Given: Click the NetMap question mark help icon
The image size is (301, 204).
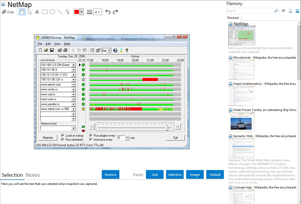Looking at the screenshot, I should pyautogui.click(x=127, y=50).
